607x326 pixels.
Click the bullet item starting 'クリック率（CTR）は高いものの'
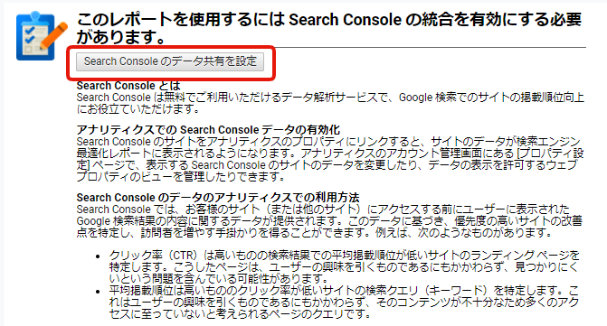(x=344, y=266)
